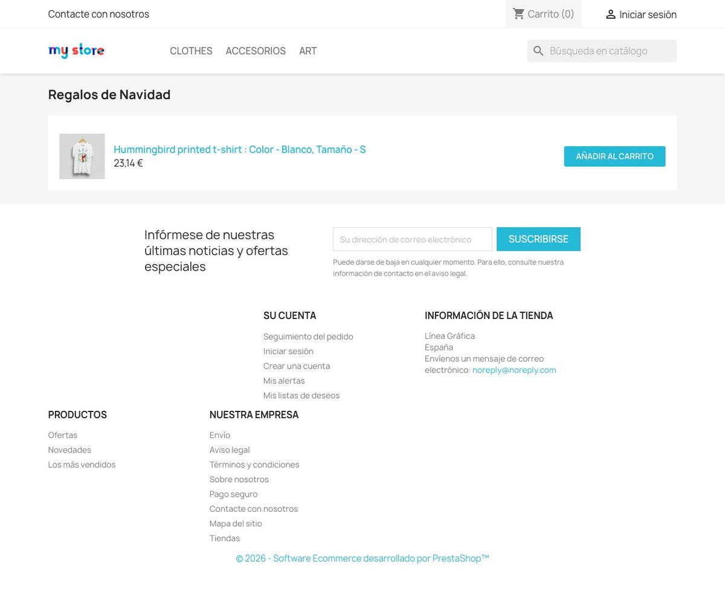Click the 23,14 € price text
The width and height of the screenshot is (725, 612).
click(x=128, y=163)
